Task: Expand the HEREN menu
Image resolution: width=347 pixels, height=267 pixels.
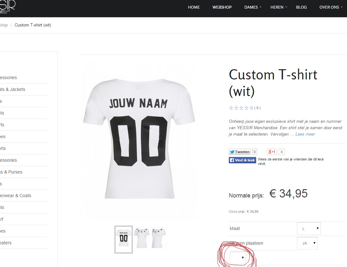Action: (278, 7)
